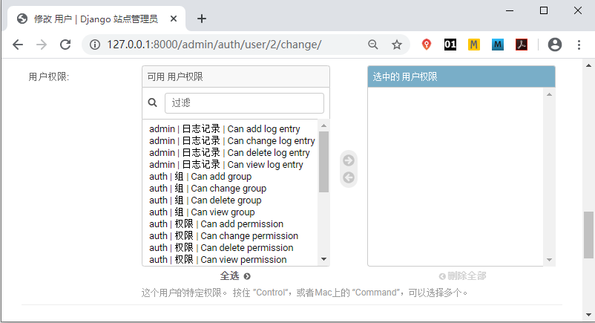
Task: Click the available permissions scrollbar thumb
Action: click(323, 162)
